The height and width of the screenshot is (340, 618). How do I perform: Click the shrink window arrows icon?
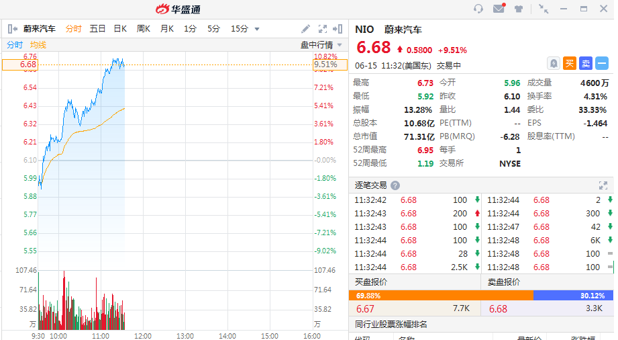tap(544, 9)
